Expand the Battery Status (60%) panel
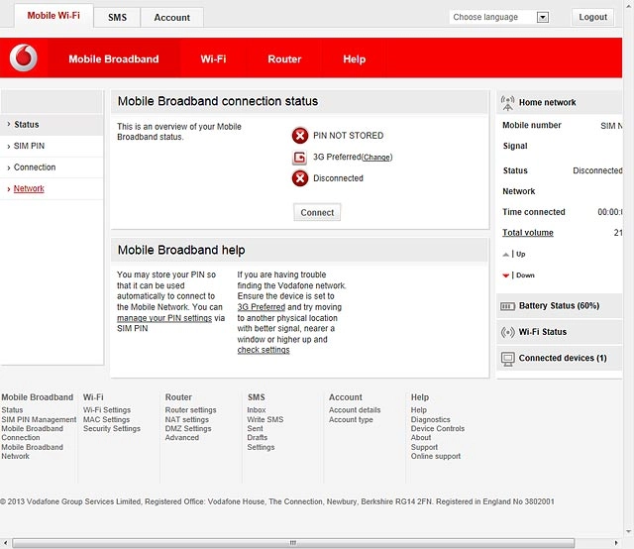The image size is (634, 549). click(x=559, y=306)
